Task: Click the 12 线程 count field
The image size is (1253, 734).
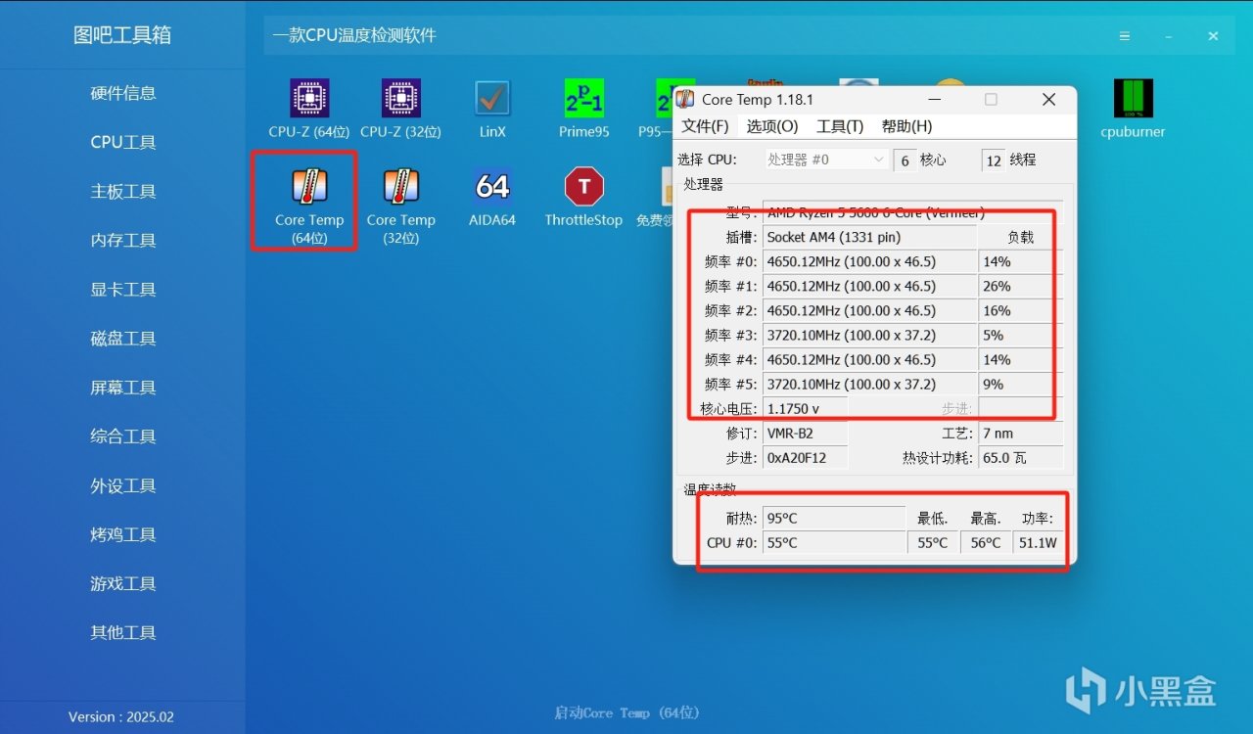Action: coord(994,160)
